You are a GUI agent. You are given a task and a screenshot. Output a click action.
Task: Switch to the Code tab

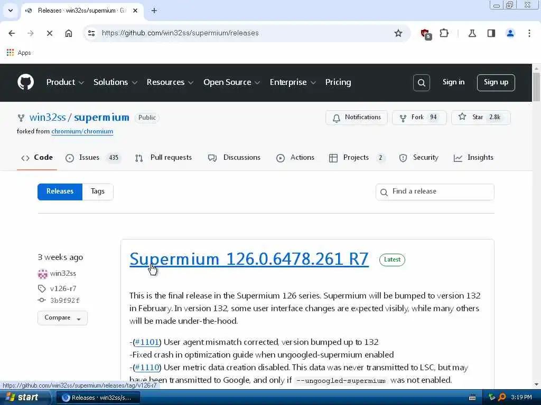point(37,158)
